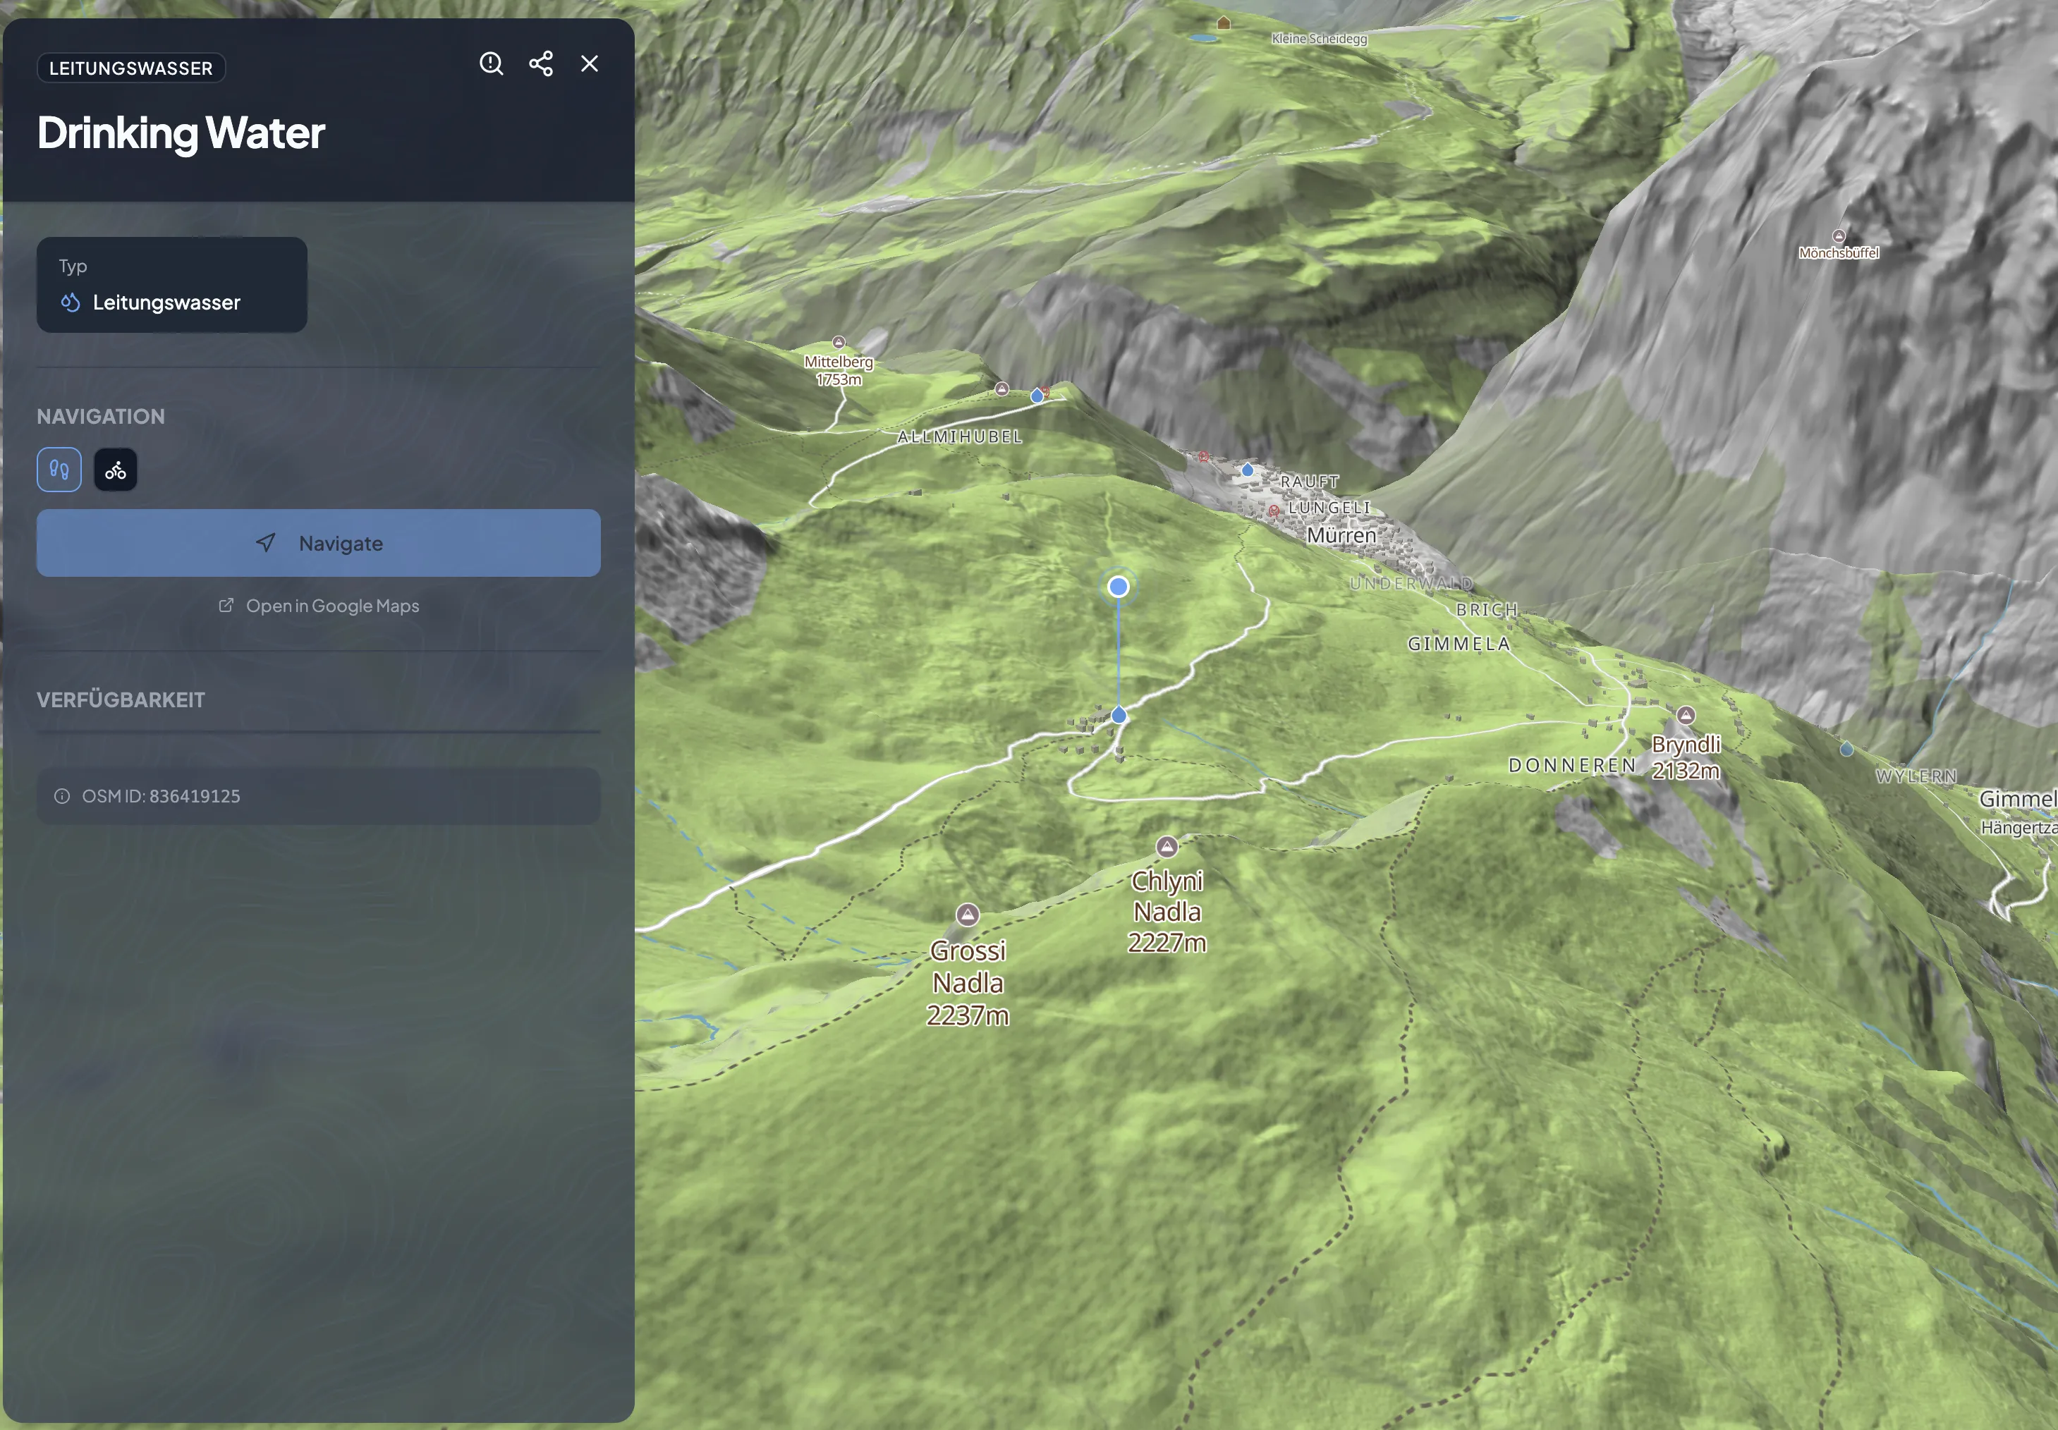Image resolution: width=2058 pixels, height=1430 pixels.
Task: Click the Mönchsbüffel peak marker
Action: [1839, 236]
